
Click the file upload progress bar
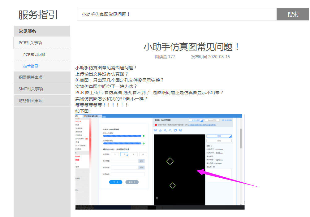(x=122, y=136)
